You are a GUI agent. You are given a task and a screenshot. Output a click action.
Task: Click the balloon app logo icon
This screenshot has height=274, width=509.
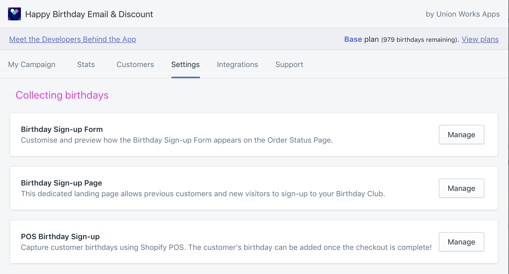(14, 14)
